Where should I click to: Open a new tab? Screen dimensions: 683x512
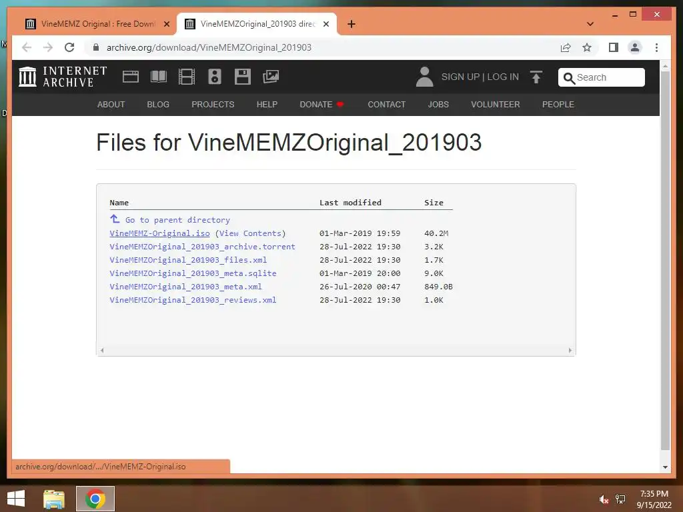[352, 24]
